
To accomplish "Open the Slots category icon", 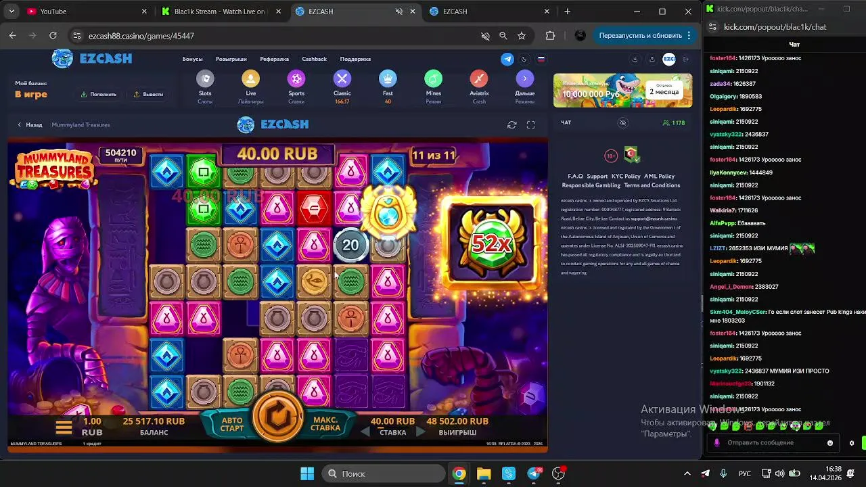I will pos(205,79).
